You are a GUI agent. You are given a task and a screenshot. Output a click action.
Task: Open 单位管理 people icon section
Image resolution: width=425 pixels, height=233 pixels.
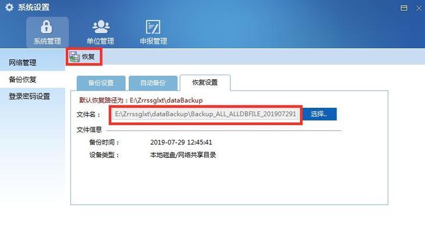tap(101, 32)
